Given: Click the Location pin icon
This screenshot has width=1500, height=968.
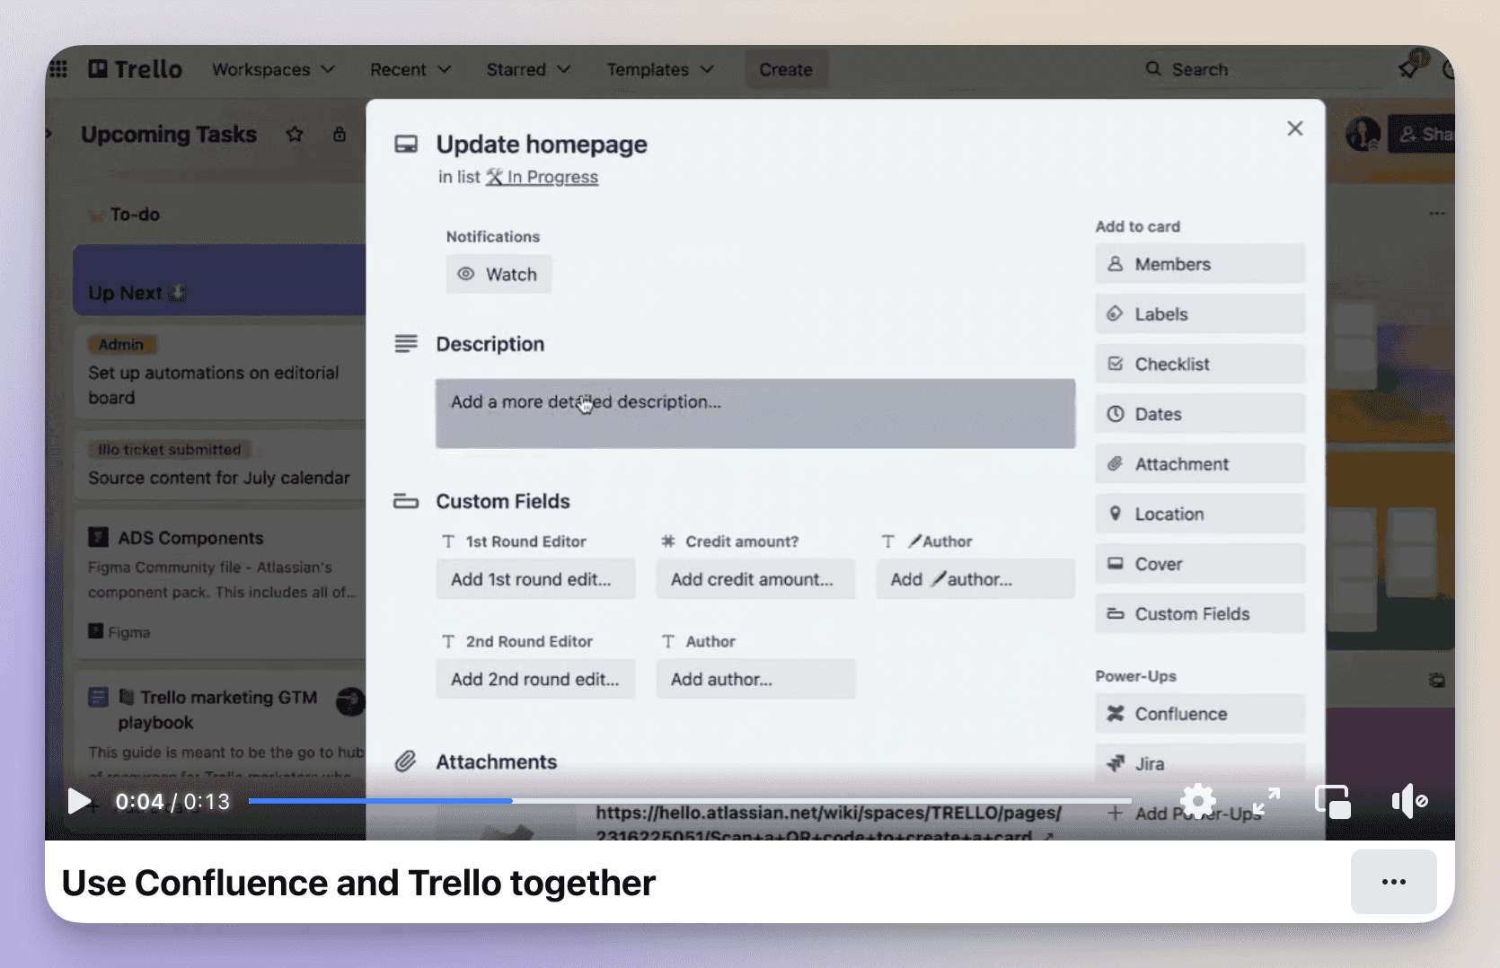Looking at the screenshot, I should (1115, 514).
